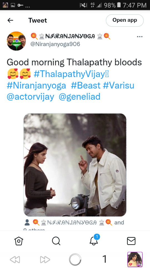Click the Open app button
This screenshot has width=150, height=268.
coord(125,20)
